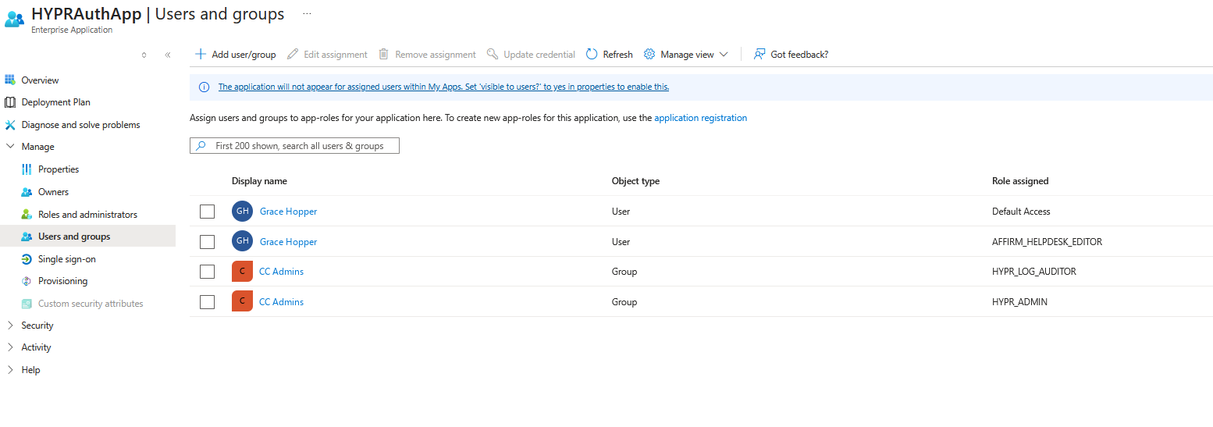This screenshot has height=427, width=1213.
Task: Click the sort arrows icon above the sidebar
Action: pos(144,55)
